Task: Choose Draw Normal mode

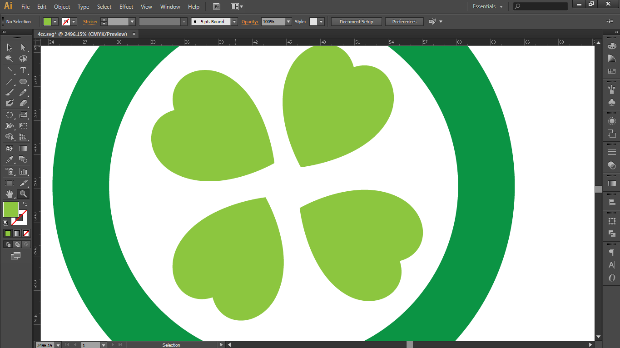Action: [x=8, y=244]
